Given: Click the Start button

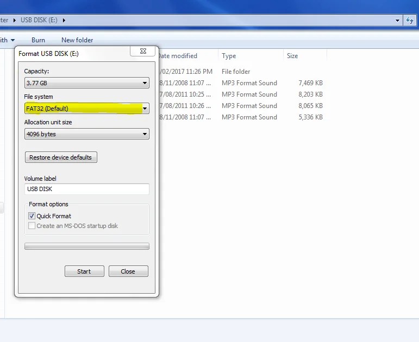Looking at the screenshot, I should [84, 271].
